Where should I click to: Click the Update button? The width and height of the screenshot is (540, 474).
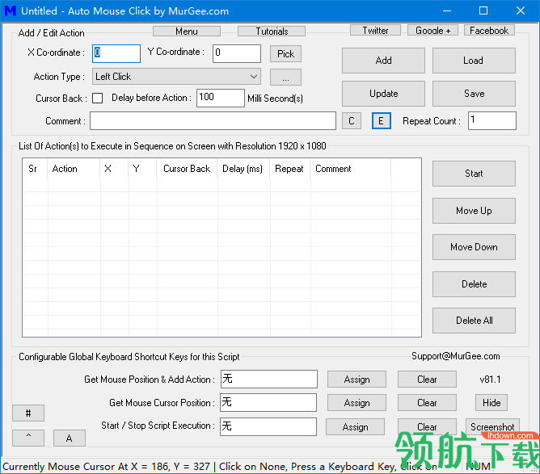click(383, 94)
